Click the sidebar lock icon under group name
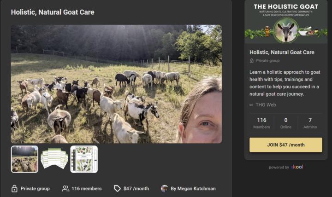This screenshot has height=197, width=332. pos(252,60)
